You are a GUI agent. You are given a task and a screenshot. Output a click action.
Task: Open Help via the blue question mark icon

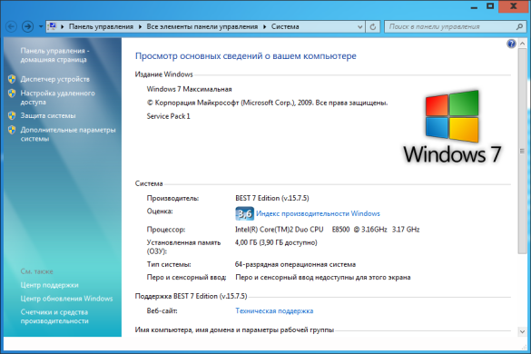pyautogui.click(x=511, y=44)
